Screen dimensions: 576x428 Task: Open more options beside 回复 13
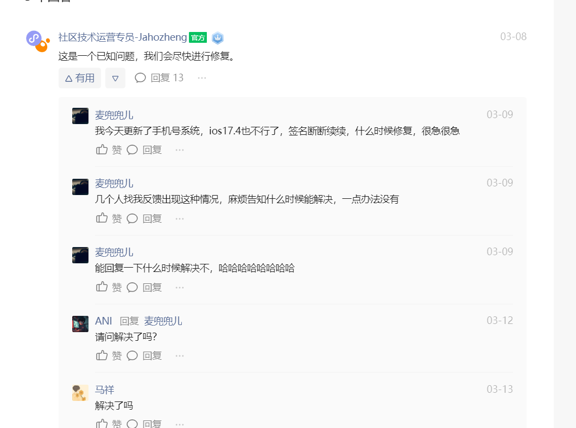(x=202, y=78)
